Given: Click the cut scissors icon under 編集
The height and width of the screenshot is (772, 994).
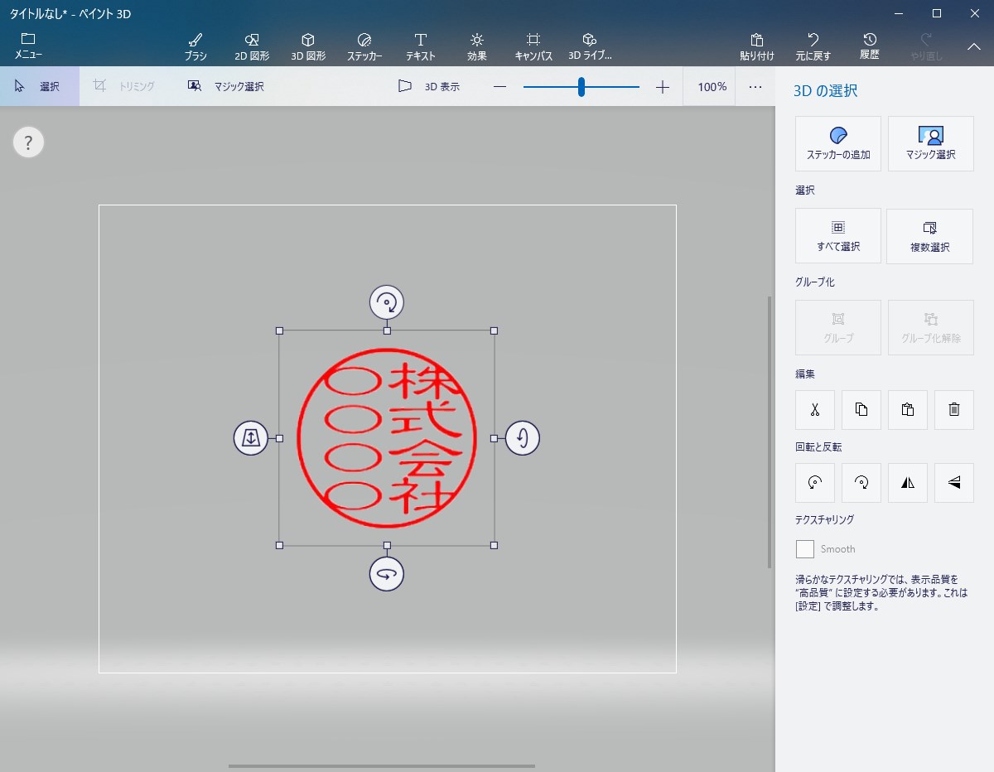Looking at the screenshot, I should (815, 409).
